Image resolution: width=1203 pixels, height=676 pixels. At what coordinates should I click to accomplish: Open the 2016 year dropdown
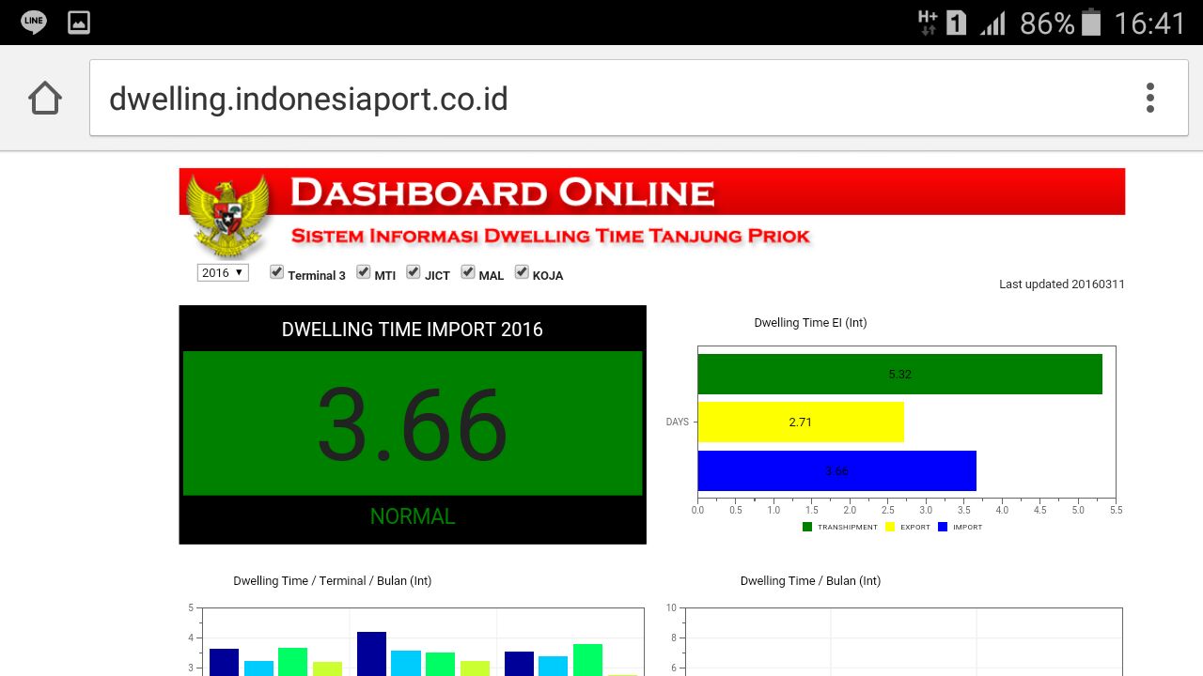[223, 272]
